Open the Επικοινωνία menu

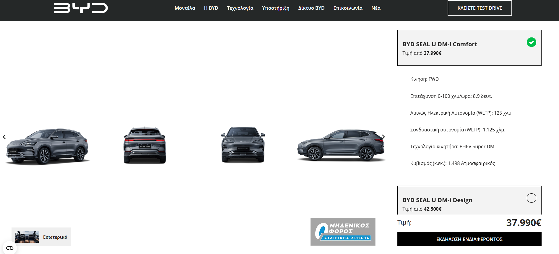point(348,8)
